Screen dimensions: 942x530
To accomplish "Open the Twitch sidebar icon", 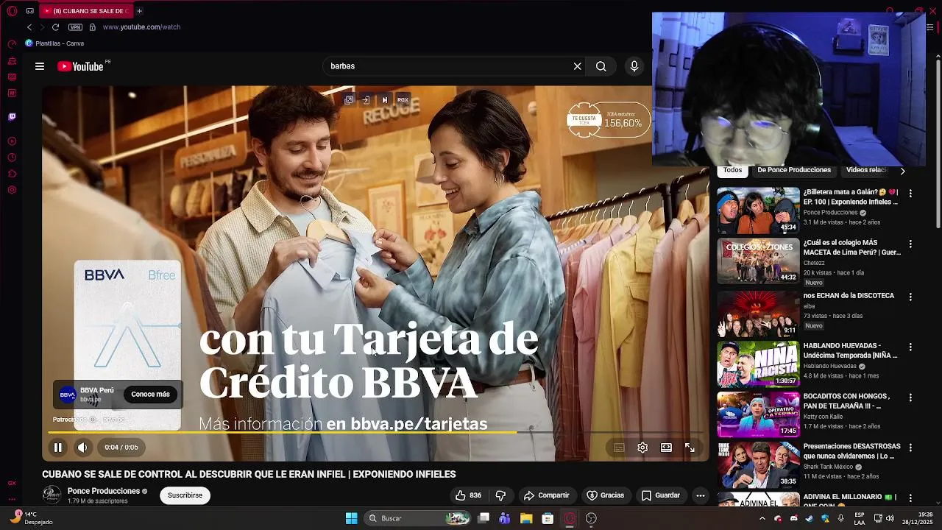I will pyautogui.click(x=12, y=116).
